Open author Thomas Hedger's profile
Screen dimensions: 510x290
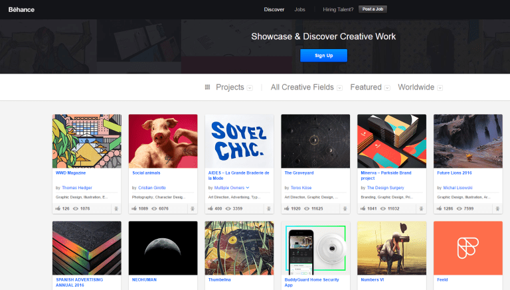coord(77,188)
